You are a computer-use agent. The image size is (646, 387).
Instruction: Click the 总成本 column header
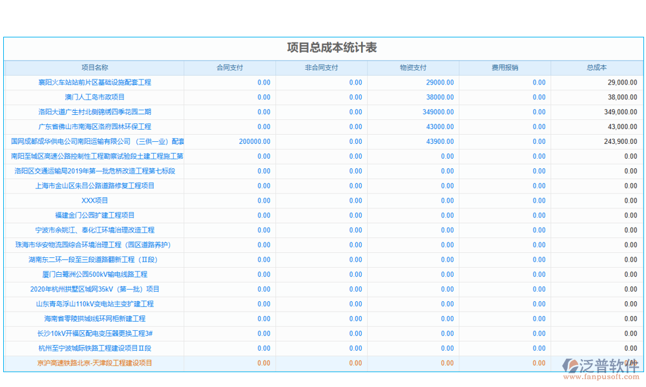pyautogui.click(x=596, y=68)
